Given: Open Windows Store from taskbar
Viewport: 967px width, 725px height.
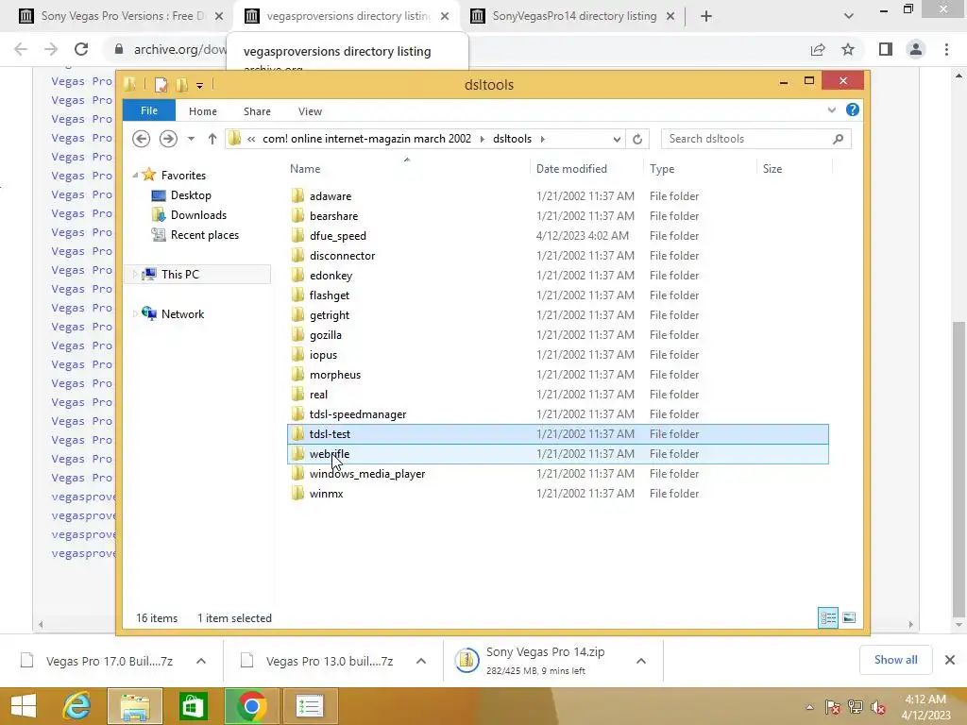Looking at the screenshot, I should [x=193, y=706].
